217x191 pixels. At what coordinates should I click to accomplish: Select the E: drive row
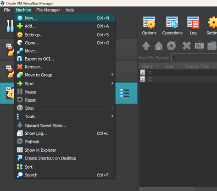click(x=178, y=79)
